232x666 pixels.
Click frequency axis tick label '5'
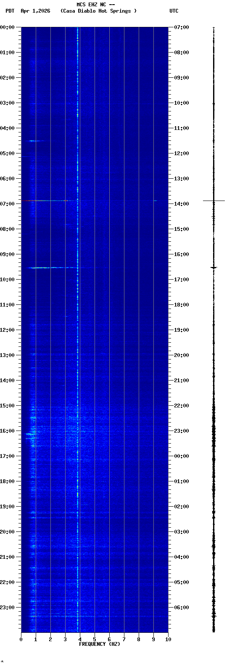pos(95,640)
